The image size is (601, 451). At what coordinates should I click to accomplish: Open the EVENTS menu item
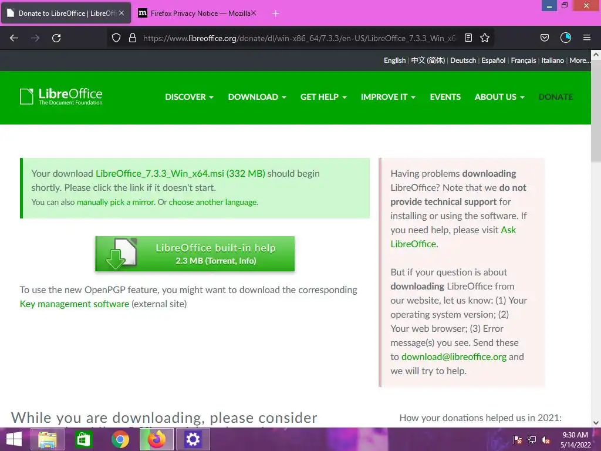click(x=445, y=97)
